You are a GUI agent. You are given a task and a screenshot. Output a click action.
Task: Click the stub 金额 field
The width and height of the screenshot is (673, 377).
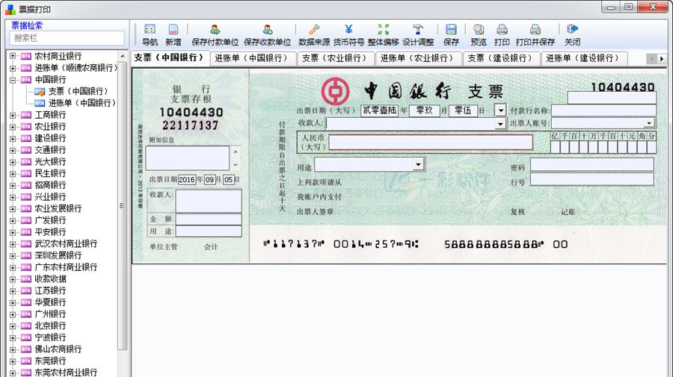tap(209, 219)
